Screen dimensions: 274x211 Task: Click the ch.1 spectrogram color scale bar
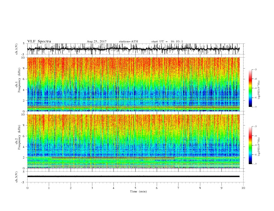click(x=250, y=88)
